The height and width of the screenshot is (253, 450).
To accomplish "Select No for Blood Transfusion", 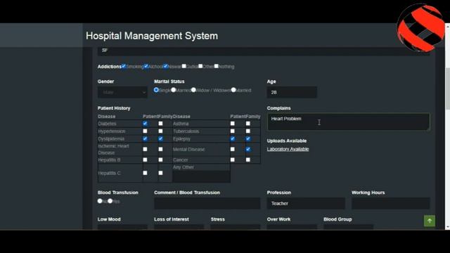I will 100,201.
